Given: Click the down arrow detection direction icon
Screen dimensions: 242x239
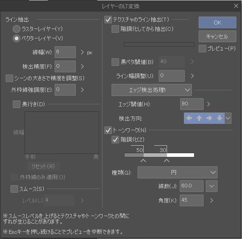Looking at the screenshot, I should tap(219, 118).
